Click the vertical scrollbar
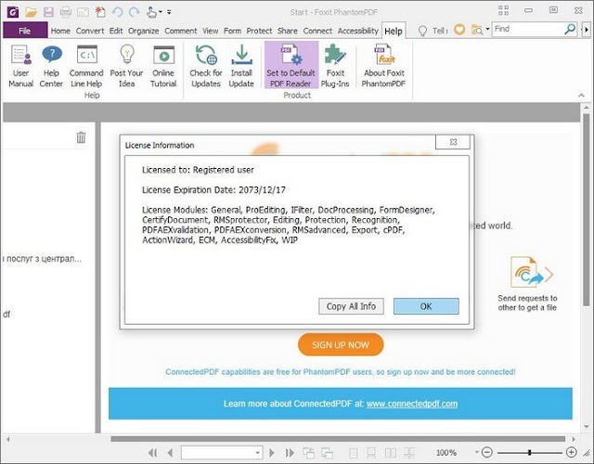594x464 pixels. (587, 209)
